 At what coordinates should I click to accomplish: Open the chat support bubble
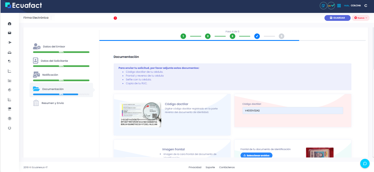(x=365, y=163)
